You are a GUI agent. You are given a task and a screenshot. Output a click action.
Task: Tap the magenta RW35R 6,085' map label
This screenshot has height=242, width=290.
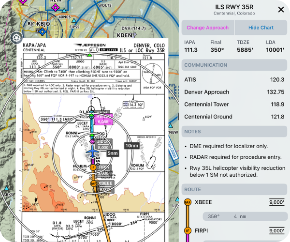[x=103, y=119]
